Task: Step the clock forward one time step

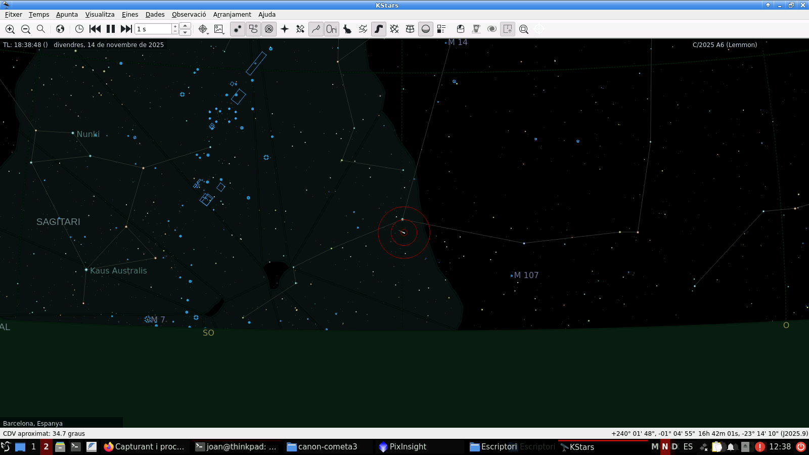Action: pyautogui.click(x=126, y=29)
